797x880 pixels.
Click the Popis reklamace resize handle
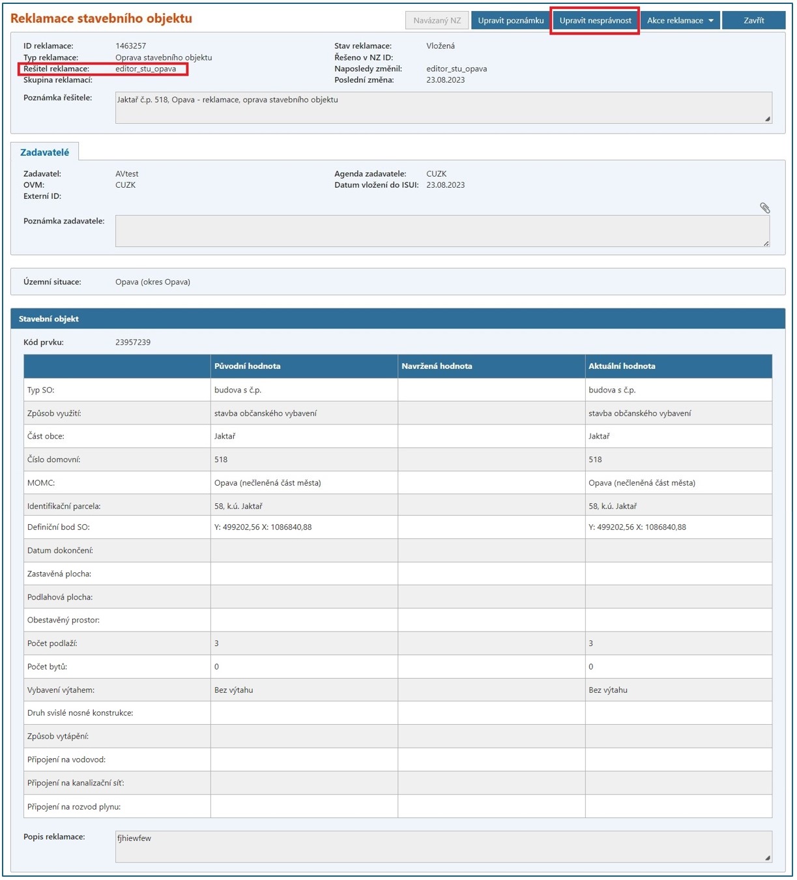767,858
